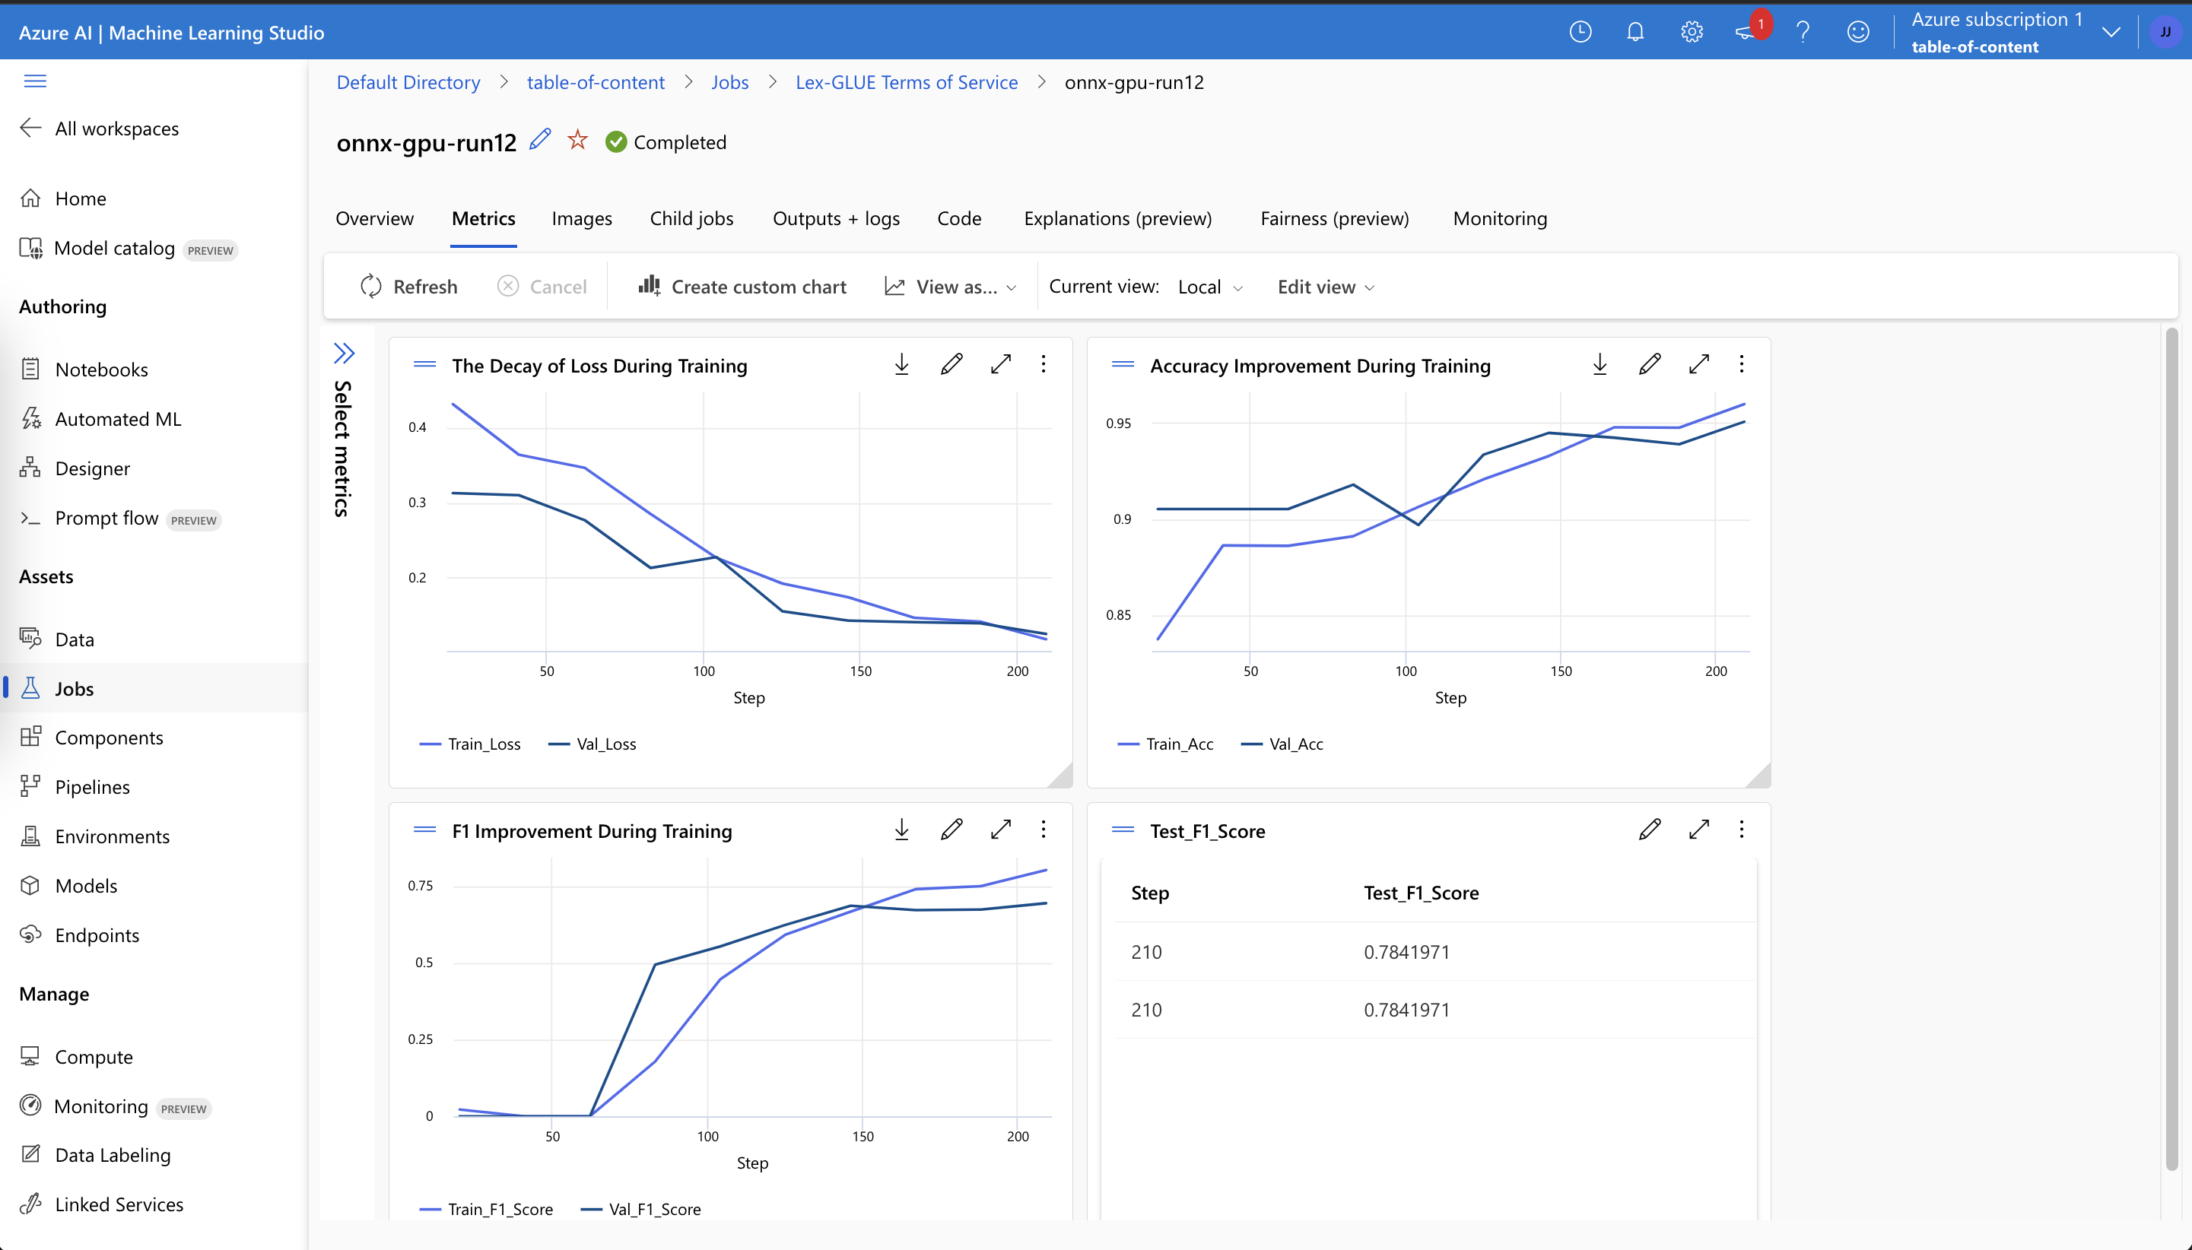Click pencil icon to rename onnx-gpu-run12
The image size is (2192, 1250).
point(540,140)
